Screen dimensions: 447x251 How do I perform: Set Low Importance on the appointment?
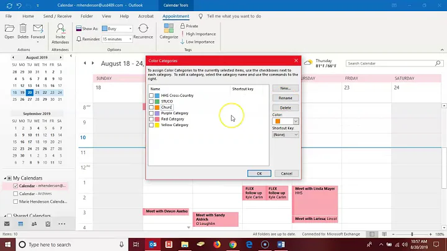(197, 42)
